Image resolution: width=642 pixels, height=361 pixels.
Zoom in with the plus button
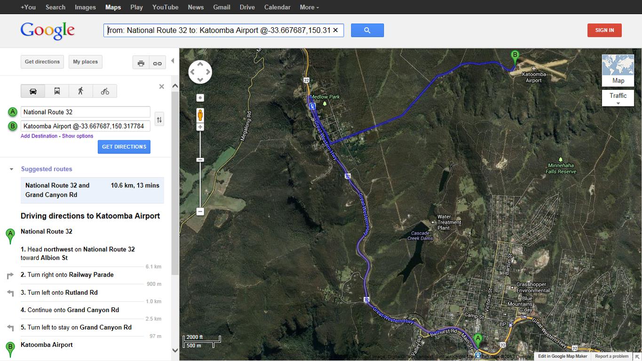(x=200, y=127)
